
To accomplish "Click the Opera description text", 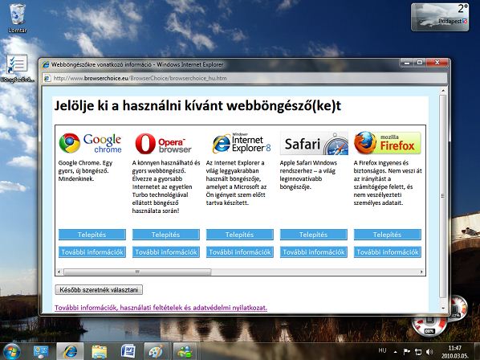I will [166, 187].
